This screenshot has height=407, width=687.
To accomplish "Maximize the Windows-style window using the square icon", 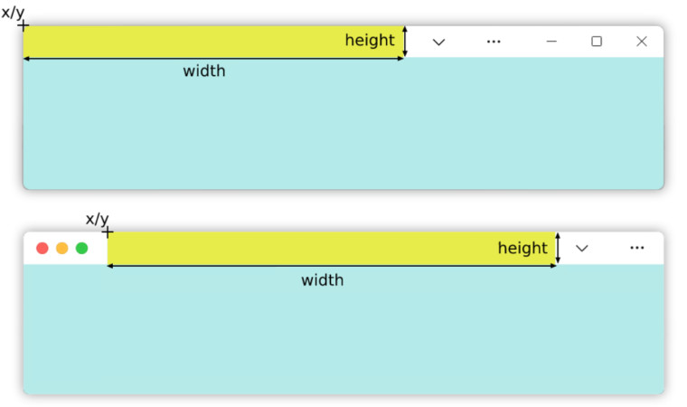I will click(597, 42).
